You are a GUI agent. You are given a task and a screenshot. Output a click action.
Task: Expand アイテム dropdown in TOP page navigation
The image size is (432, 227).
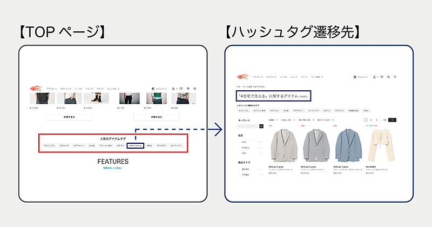[x=51, y=89]
